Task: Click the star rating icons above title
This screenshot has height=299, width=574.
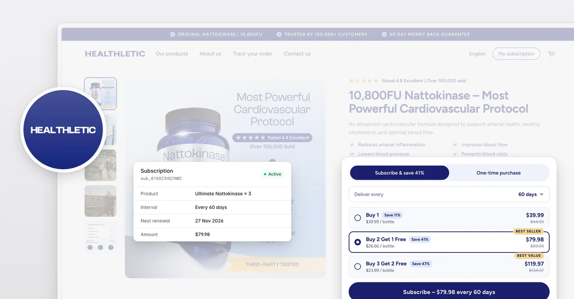Action: [x=364, y=81]
